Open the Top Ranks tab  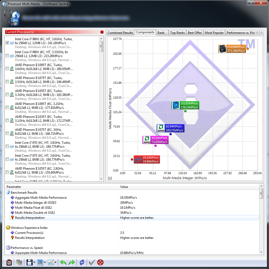point(177,33)
